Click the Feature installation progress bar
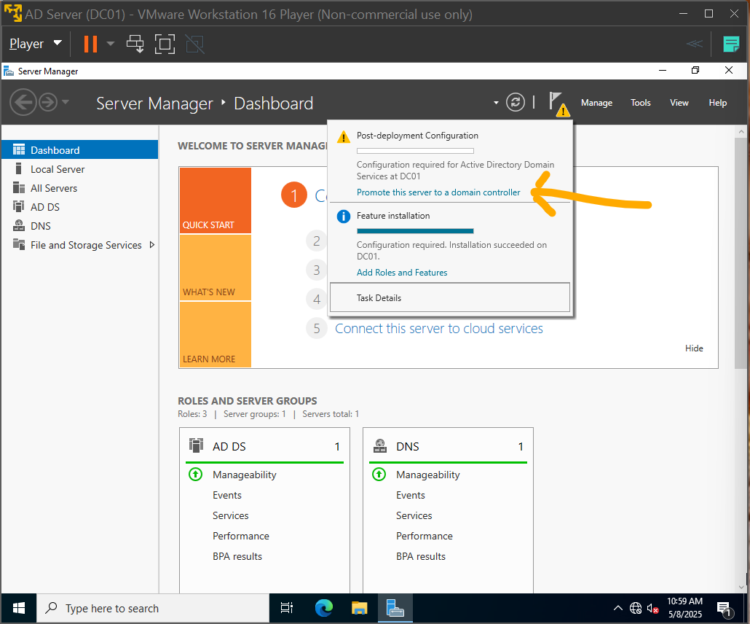This screenshot has height=624, width=750. coord(415,231)
